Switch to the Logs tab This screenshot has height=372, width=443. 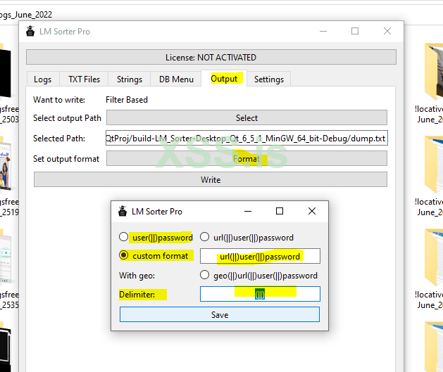43,79
